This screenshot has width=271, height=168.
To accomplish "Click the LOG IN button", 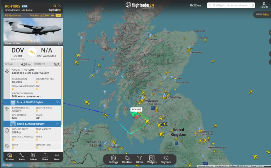I will point(264,5).
